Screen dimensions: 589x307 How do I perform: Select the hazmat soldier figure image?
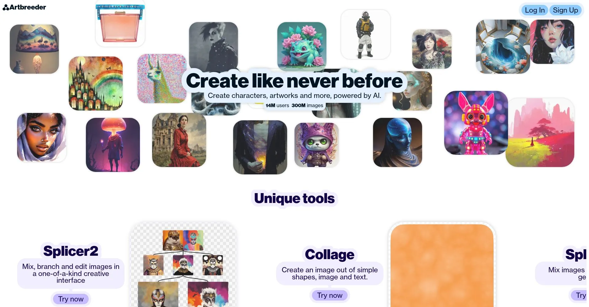pyautogui.click(x=365, y=34)
